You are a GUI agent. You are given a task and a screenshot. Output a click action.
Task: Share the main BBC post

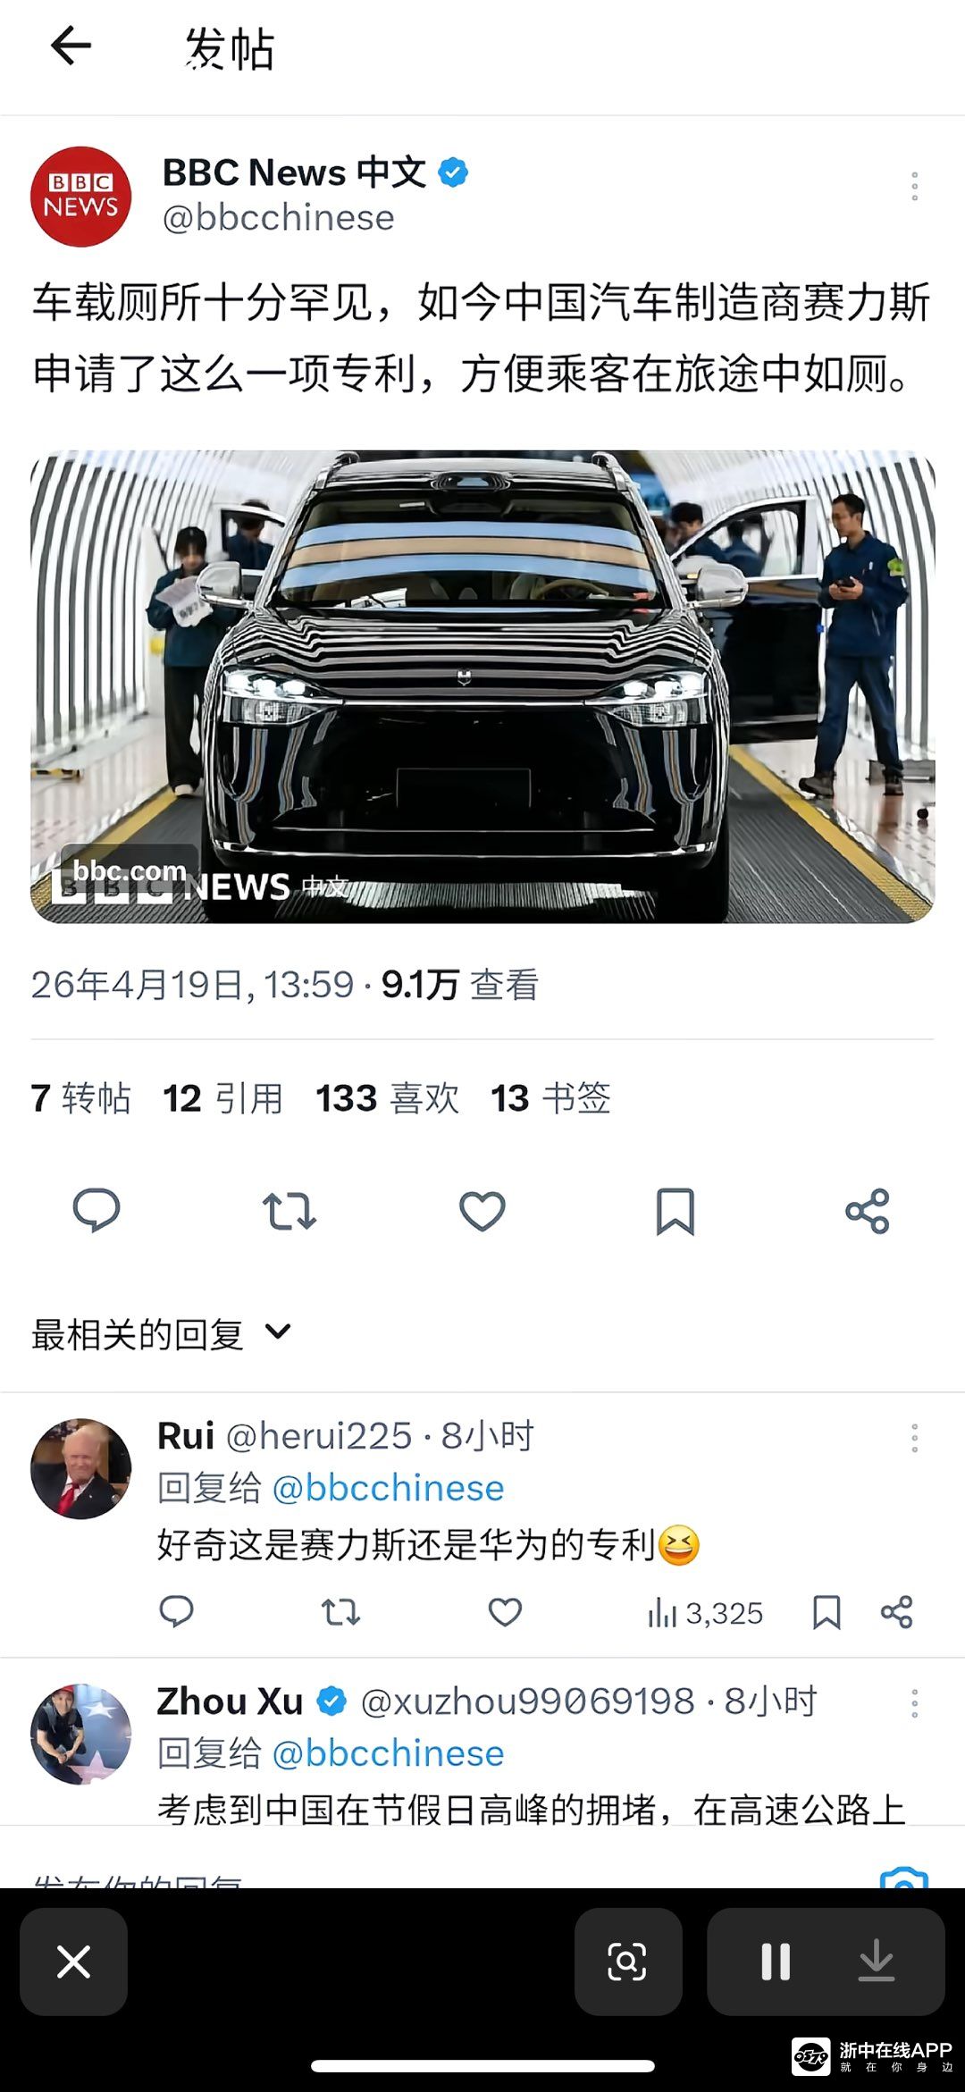pyautogui.click(x=868, y=1211)
